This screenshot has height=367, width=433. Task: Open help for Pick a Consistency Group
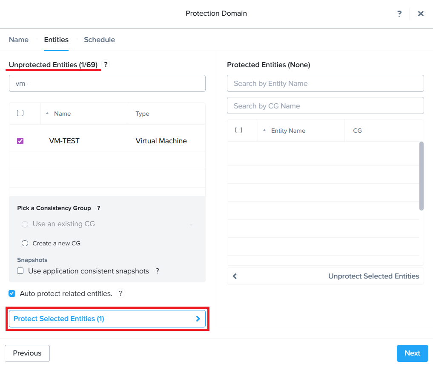click(x=99, y=208)
